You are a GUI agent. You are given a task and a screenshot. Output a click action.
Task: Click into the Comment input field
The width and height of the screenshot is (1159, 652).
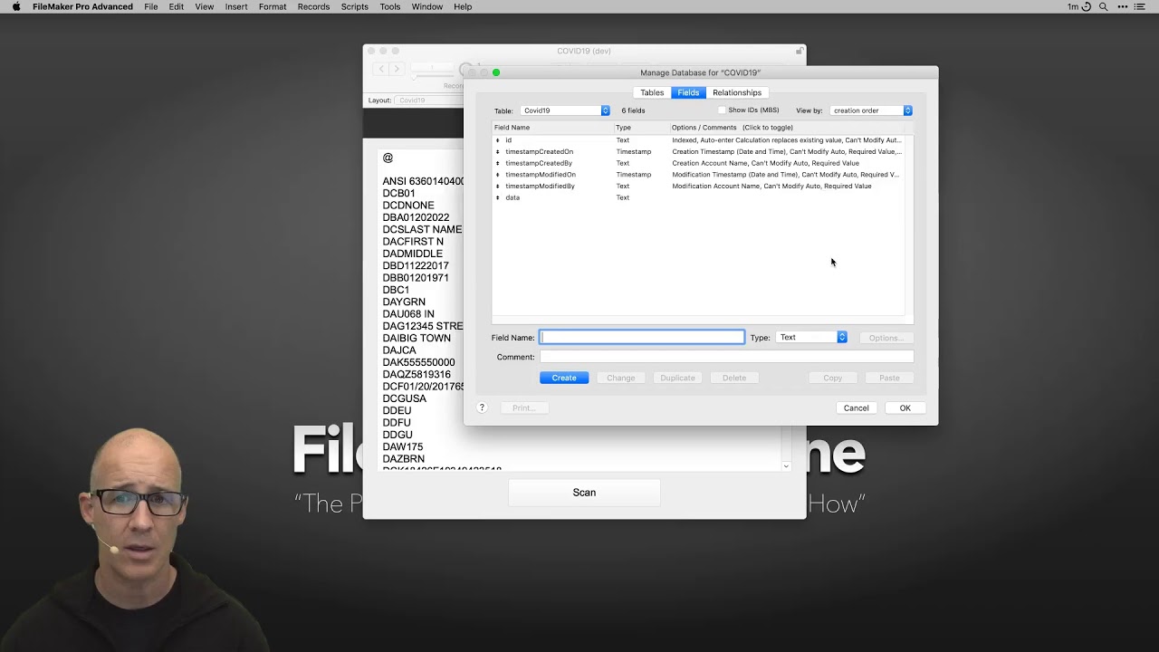pyautogui.click(x=726, y=357)
